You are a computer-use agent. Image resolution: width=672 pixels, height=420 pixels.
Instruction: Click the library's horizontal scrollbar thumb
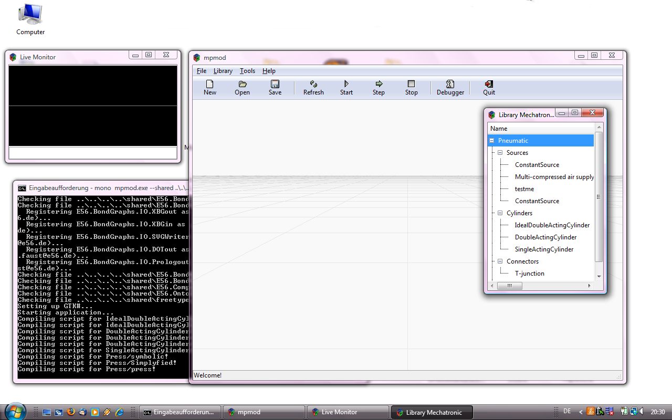510,286
